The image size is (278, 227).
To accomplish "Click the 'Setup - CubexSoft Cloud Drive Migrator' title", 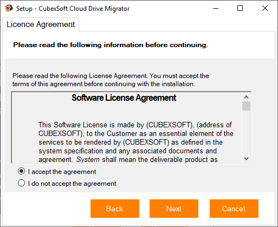I will coord(73,9).
